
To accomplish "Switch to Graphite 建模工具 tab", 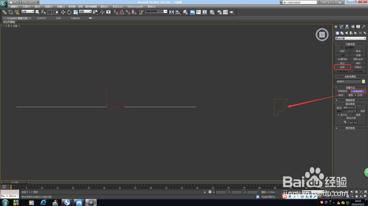I will (17, 18).
